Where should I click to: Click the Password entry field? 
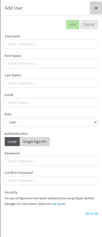(x=51, y=161)
